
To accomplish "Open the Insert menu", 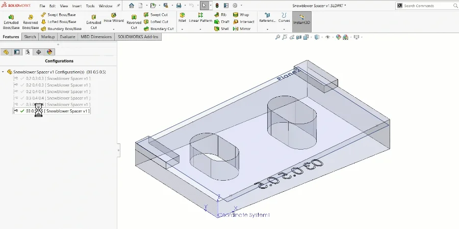I will coord(77,6).
